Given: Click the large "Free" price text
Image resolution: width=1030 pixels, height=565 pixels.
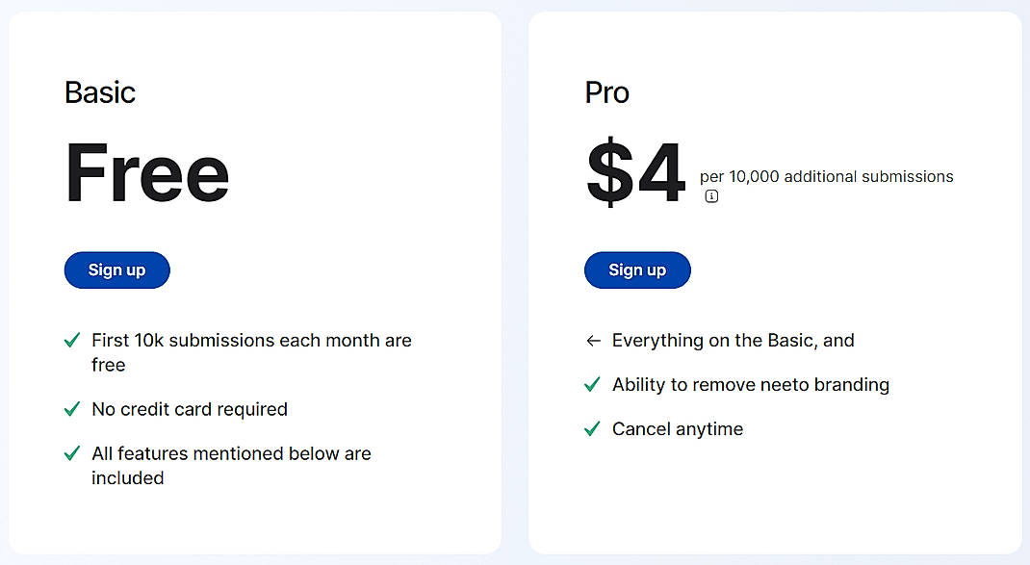Looking at the screenshot, I should click(x=146, y=173).
